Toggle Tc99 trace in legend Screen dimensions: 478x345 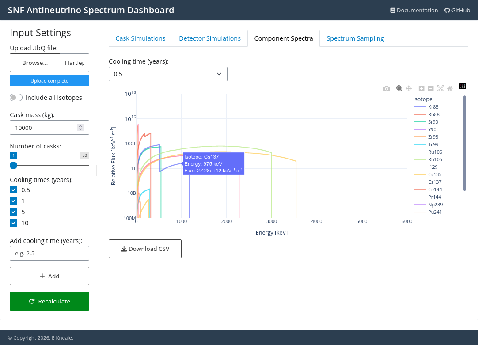426,144
